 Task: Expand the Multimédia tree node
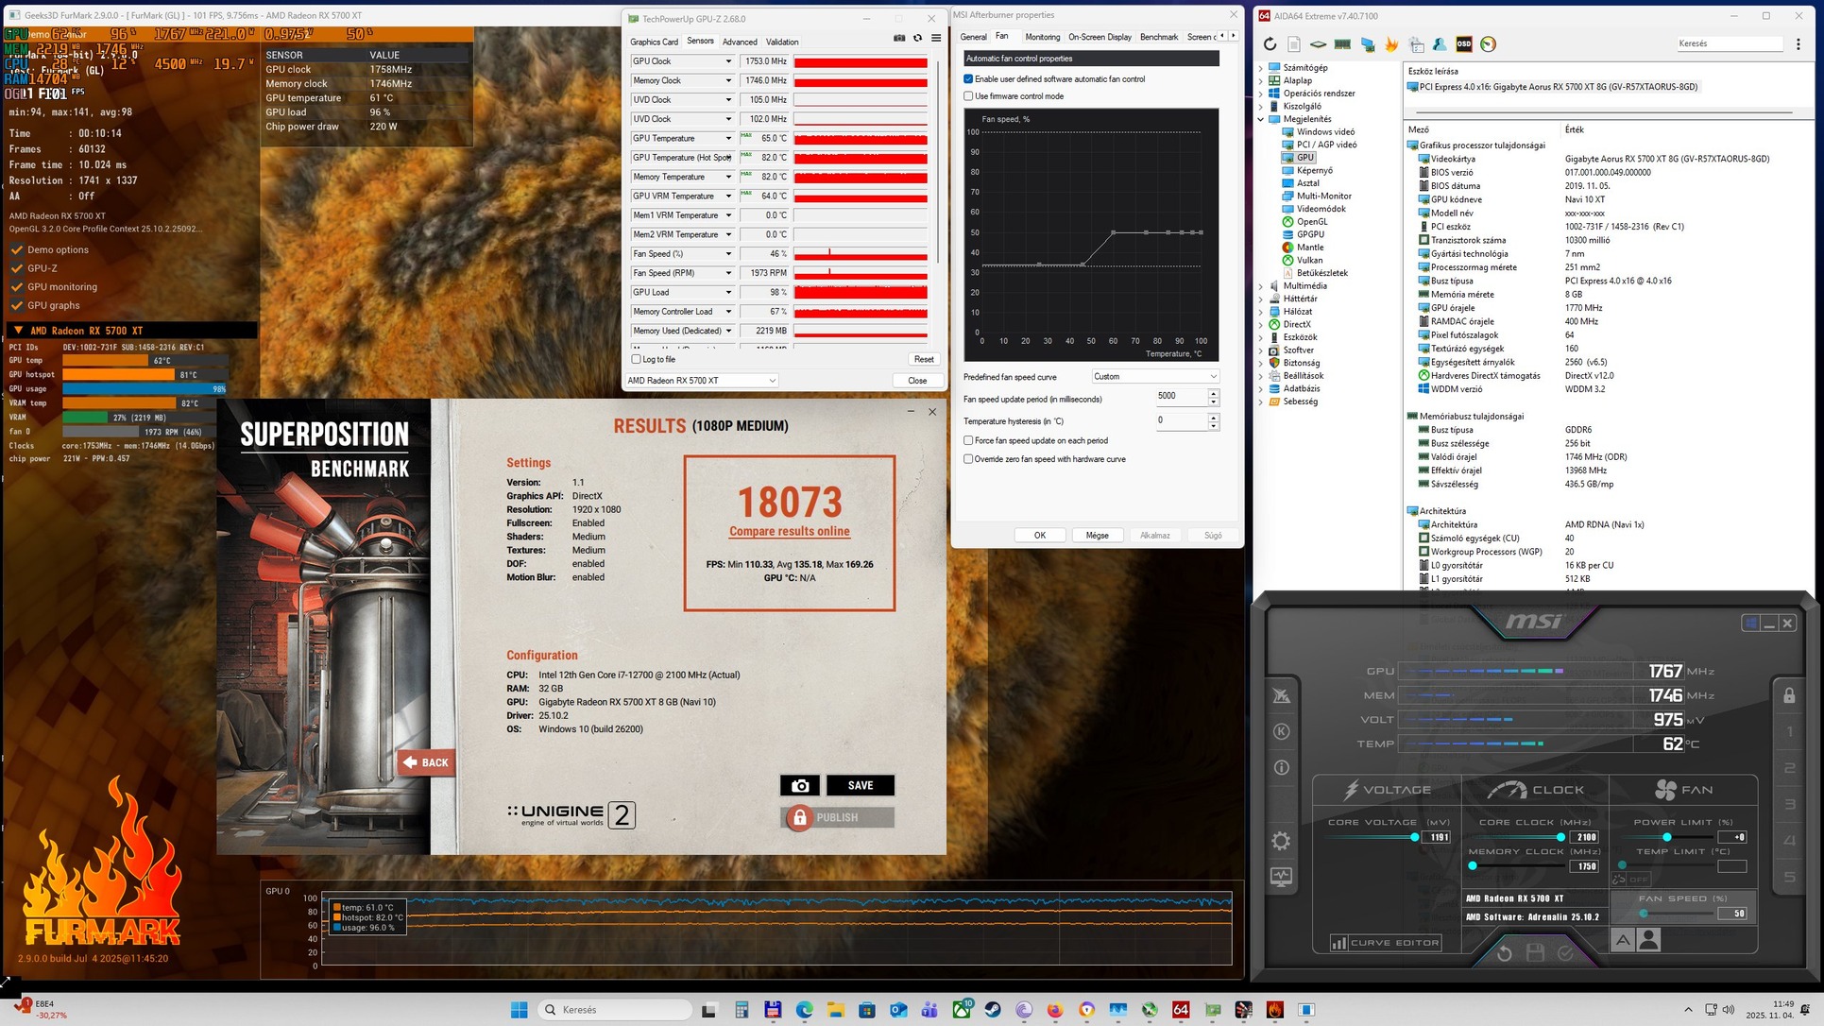1261,286
